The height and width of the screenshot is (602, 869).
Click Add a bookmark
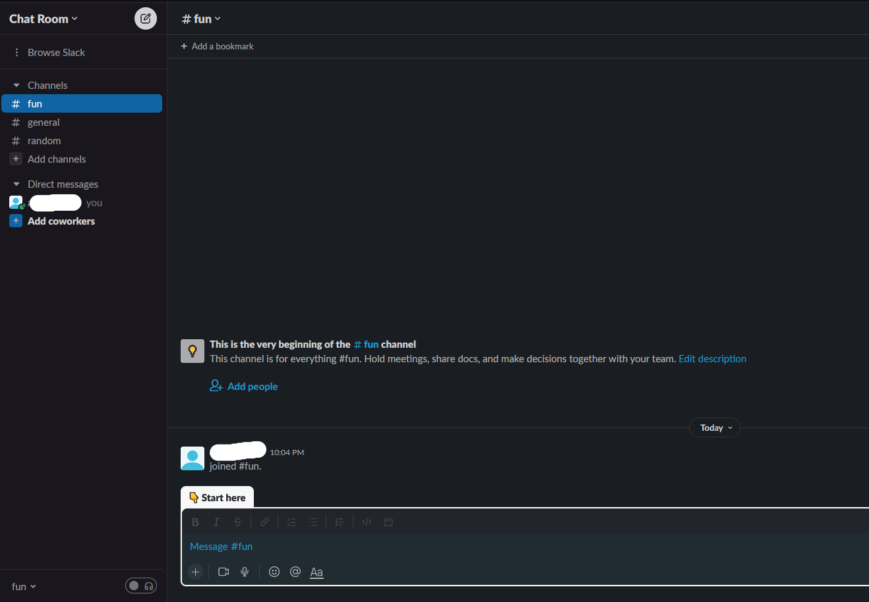[218, 46]
